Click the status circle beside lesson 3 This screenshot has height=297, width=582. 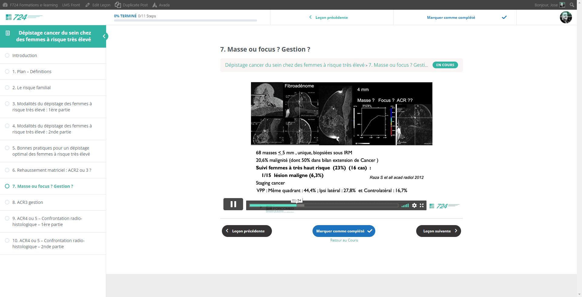click(x=7, y=103)
